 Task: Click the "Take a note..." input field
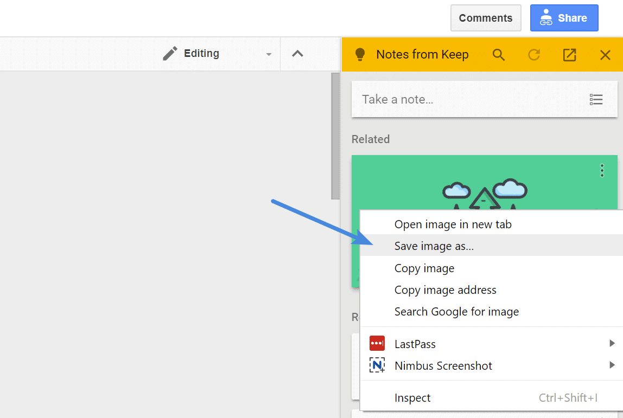point(467,99)
